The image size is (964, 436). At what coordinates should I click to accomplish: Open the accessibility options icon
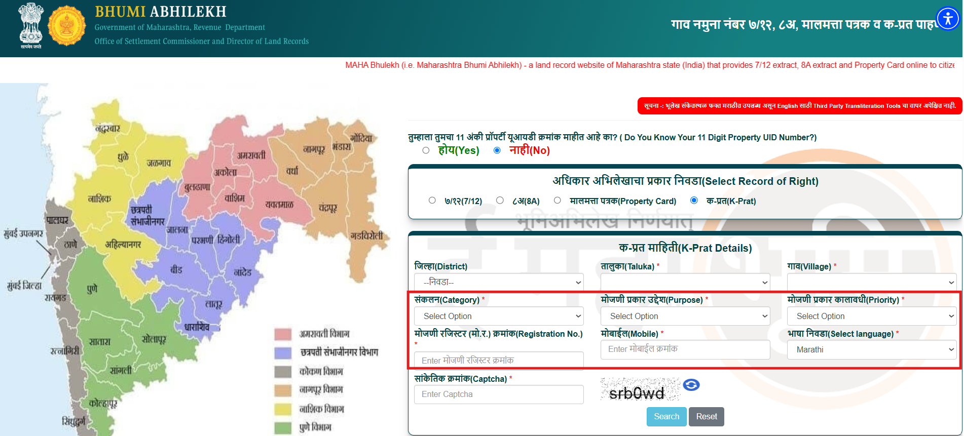coord(948,19)
